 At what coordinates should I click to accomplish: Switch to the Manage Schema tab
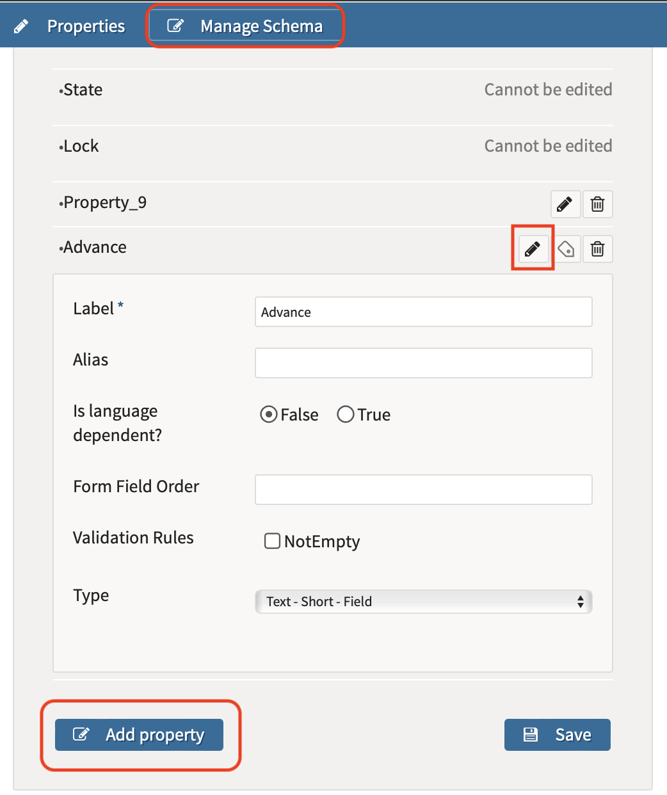[245, 26]
